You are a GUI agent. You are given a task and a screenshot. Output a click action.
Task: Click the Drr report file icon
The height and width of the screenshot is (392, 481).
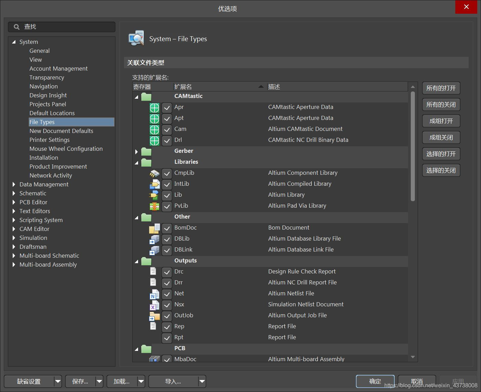(x=153, y=282)
